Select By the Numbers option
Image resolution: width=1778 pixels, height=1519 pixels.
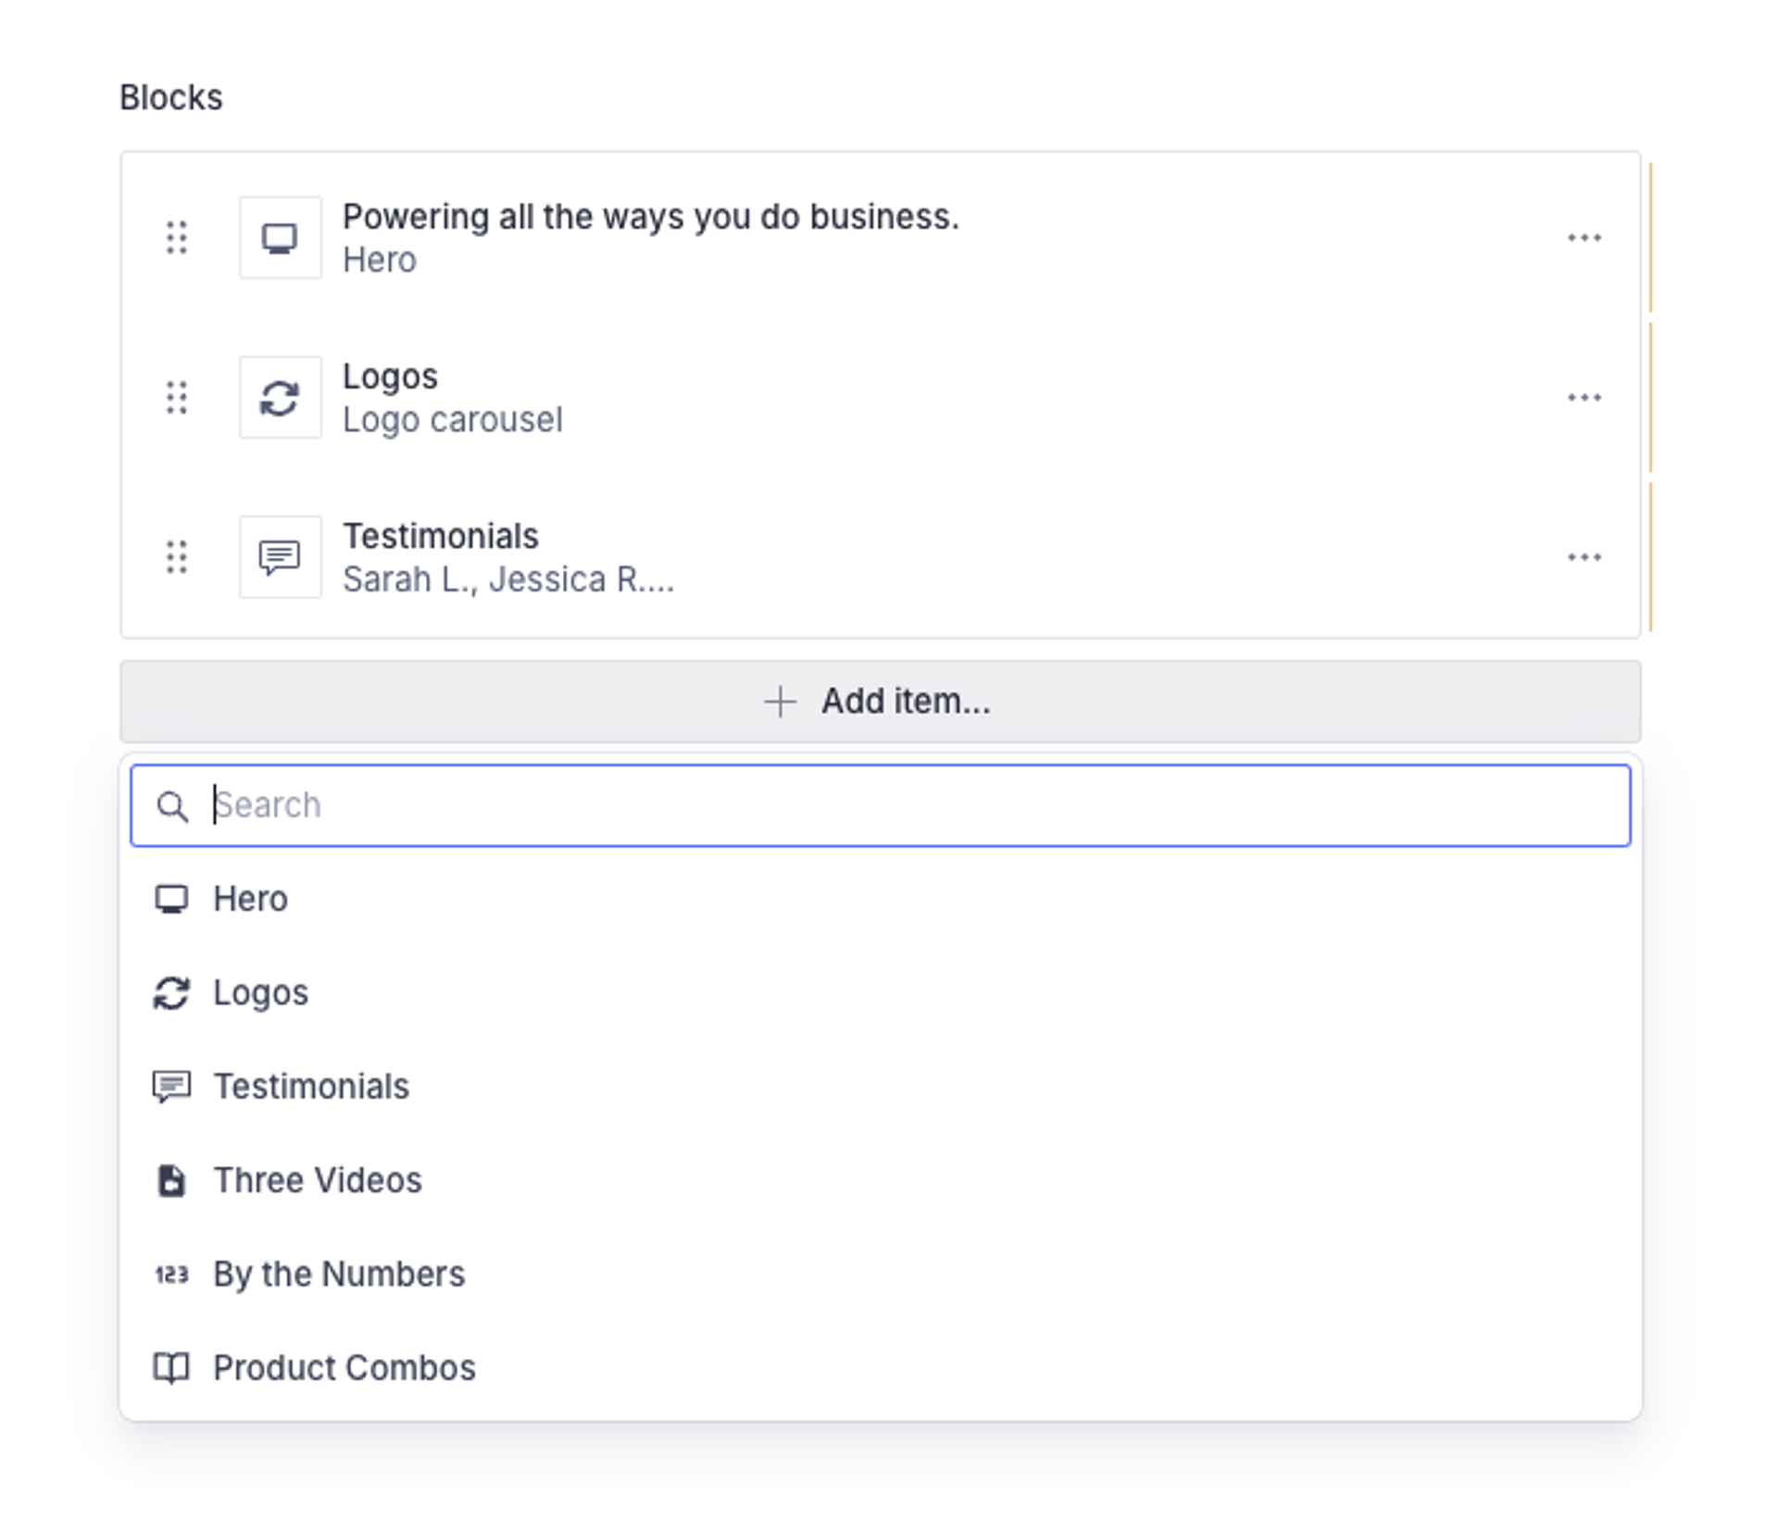[x=339, y=1275]
